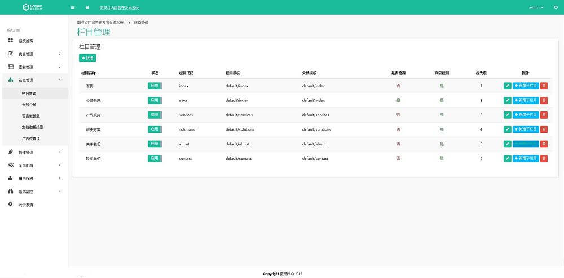Click the Turingcat logo at top left
This screenshot has width=564, height=278.
(33, 7)
